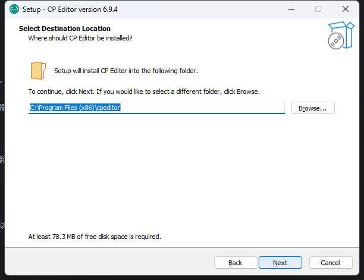Cancel the CP Editor setup
Screen dimensions: 364x280
(x=331, y=262)
